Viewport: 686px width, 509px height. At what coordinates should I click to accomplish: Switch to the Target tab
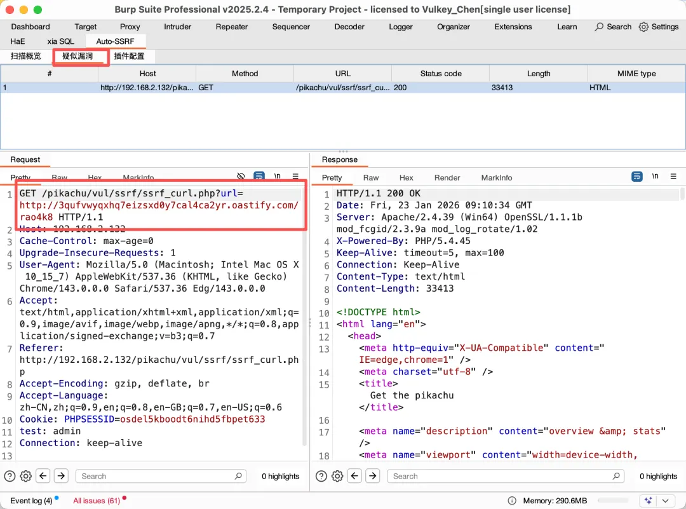[85, 27]
